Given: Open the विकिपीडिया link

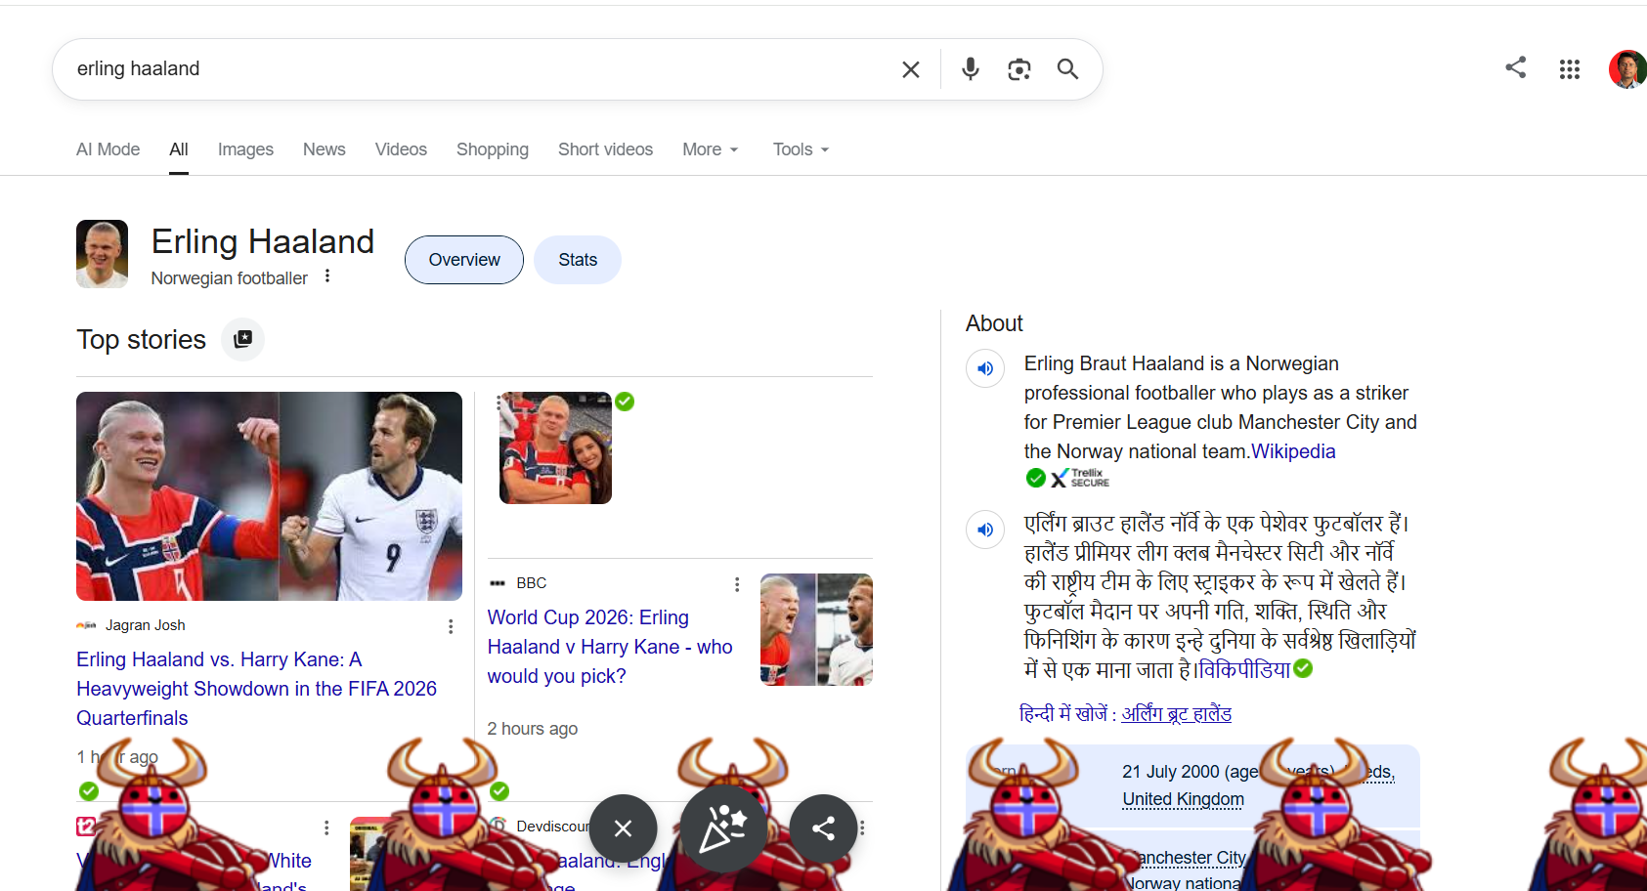Looking at the screenshot, I should (x=1245, y=670).
